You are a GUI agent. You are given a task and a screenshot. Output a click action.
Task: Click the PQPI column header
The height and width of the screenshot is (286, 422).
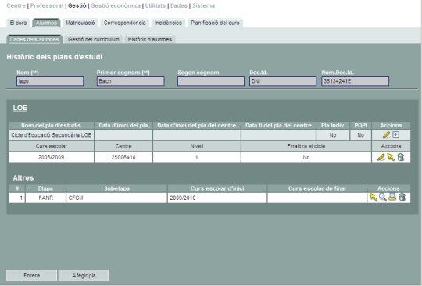click(360, 125)
